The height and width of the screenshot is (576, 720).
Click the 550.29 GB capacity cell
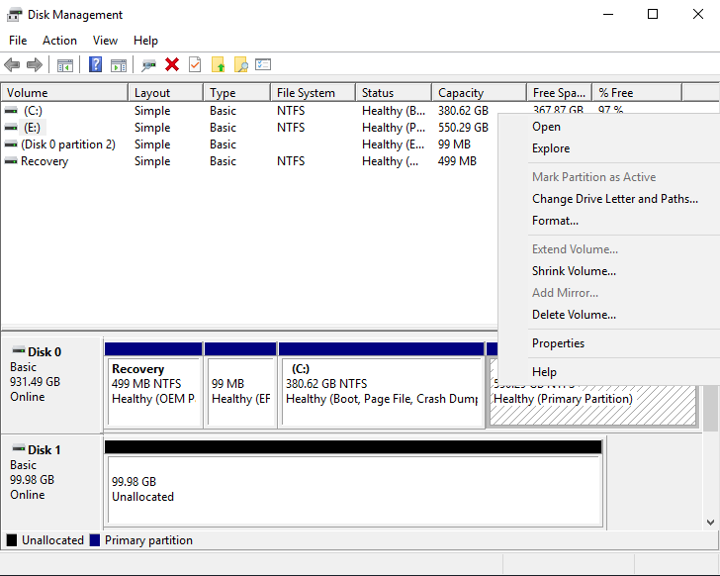(x=463, y=128)
